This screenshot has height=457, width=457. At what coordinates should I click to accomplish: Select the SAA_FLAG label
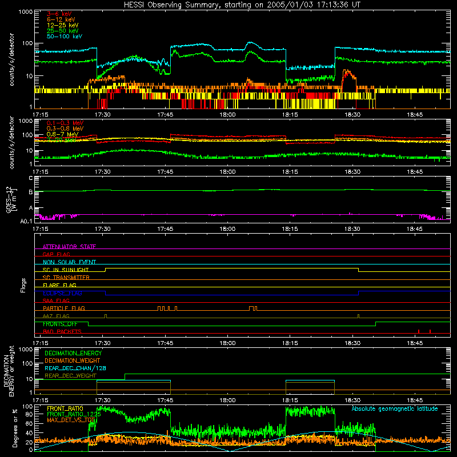(56, 300)
